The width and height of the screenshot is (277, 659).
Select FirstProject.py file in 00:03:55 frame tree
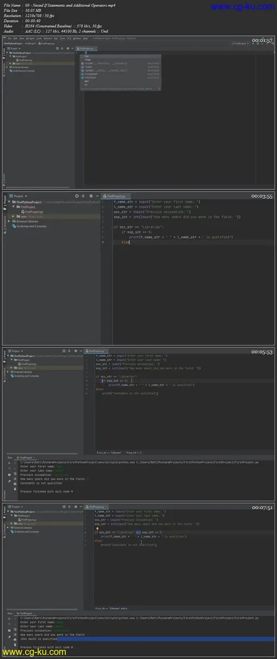point(32,212)
